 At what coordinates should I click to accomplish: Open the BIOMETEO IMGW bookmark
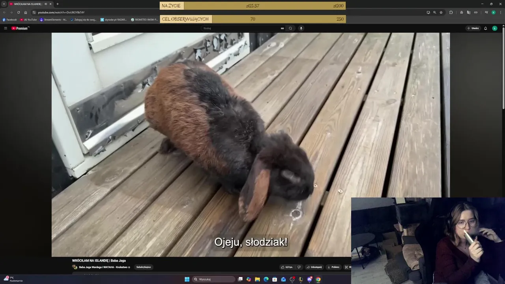click(144, 19)
